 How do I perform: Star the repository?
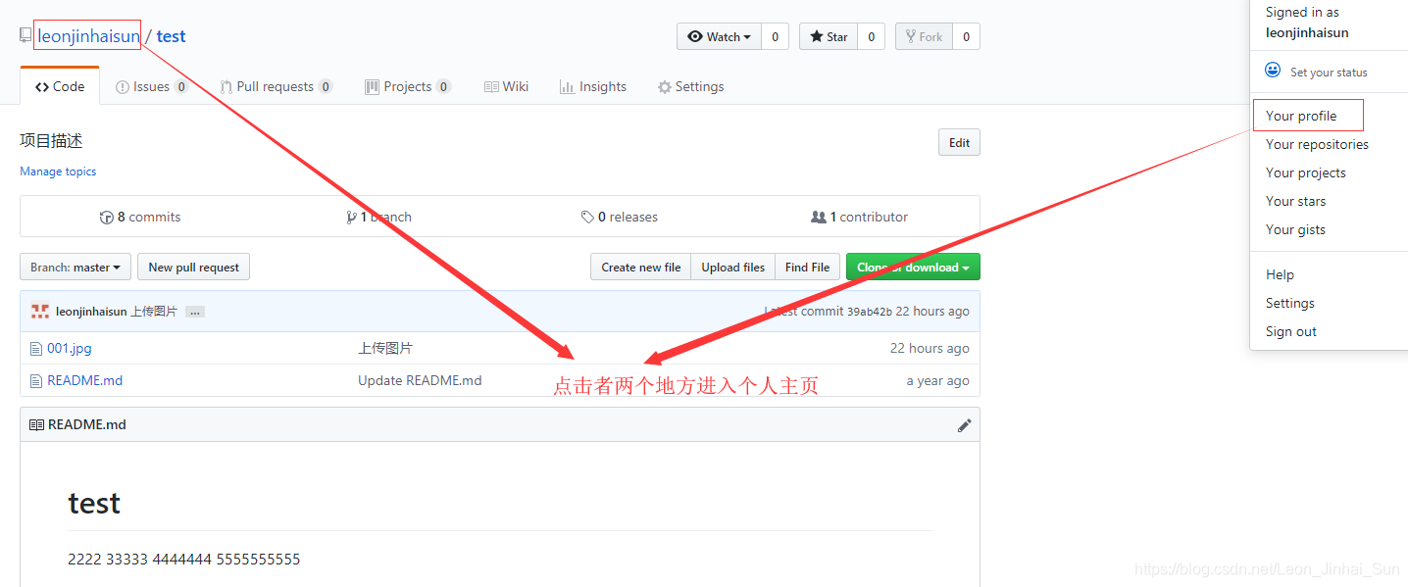tap(829, 36)
